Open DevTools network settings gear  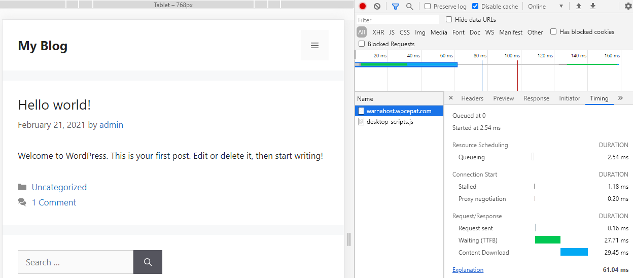tap(628, 7)
